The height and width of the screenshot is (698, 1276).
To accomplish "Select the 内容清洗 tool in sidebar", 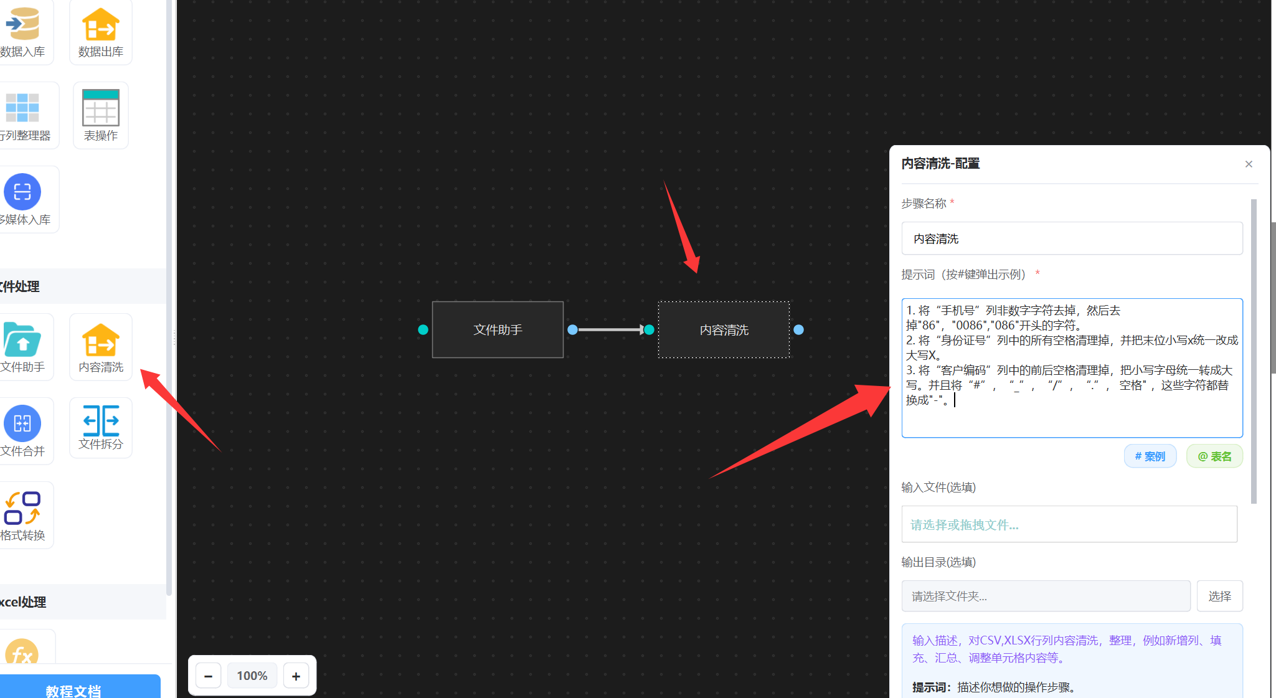I will [100, 341].
